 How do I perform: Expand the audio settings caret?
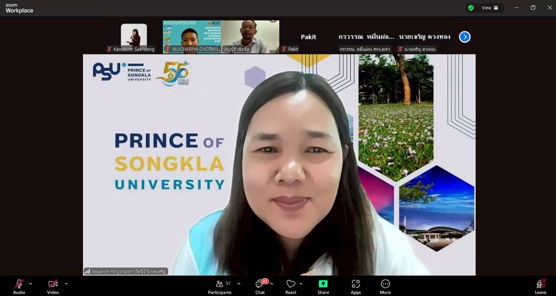[x=30, y=284]
